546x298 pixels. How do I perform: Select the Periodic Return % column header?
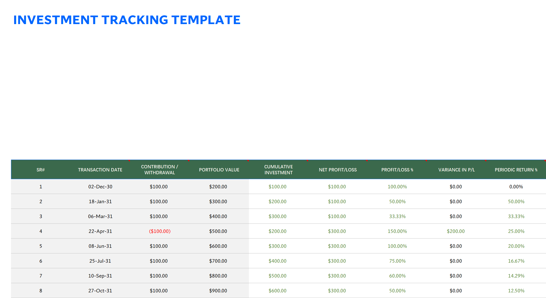click(516, 170)
